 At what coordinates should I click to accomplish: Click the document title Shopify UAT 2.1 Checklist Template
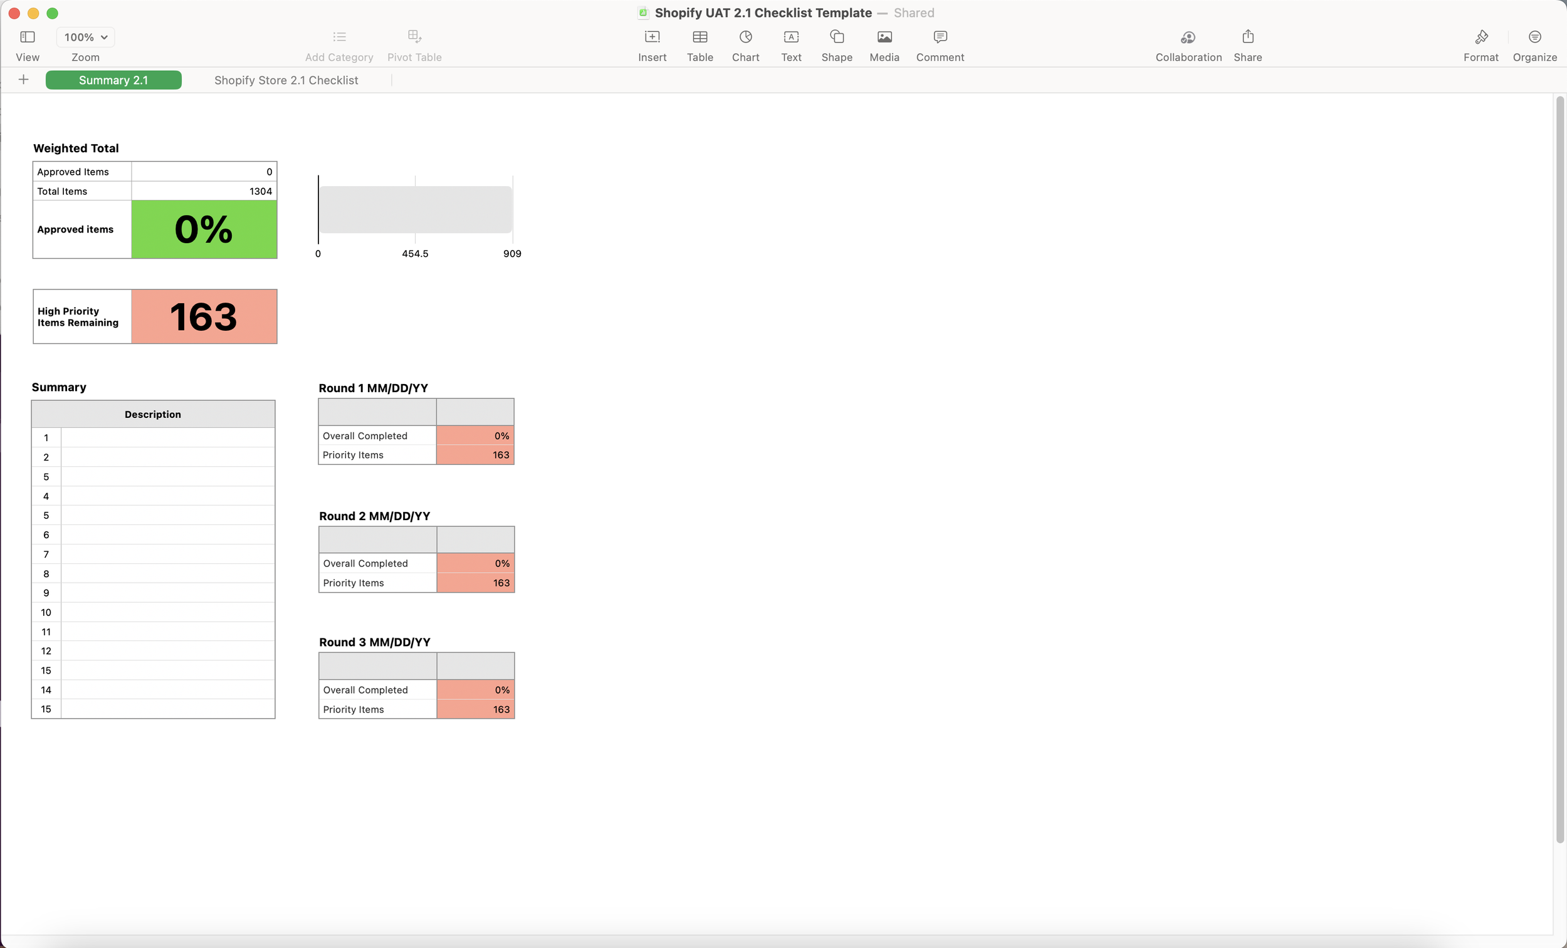click(x=763, y=13)
